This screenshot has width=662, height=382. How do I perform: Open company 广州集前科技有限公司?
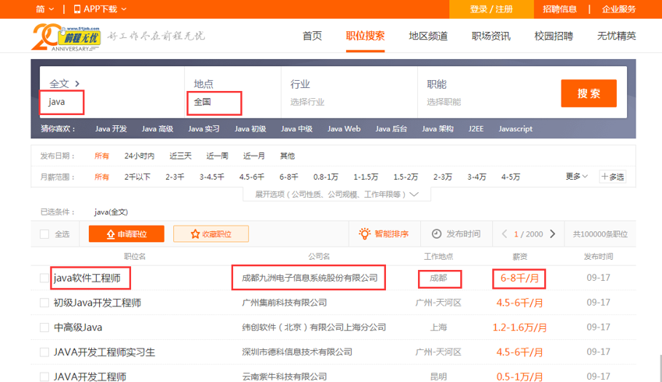(x=285, y=303)
